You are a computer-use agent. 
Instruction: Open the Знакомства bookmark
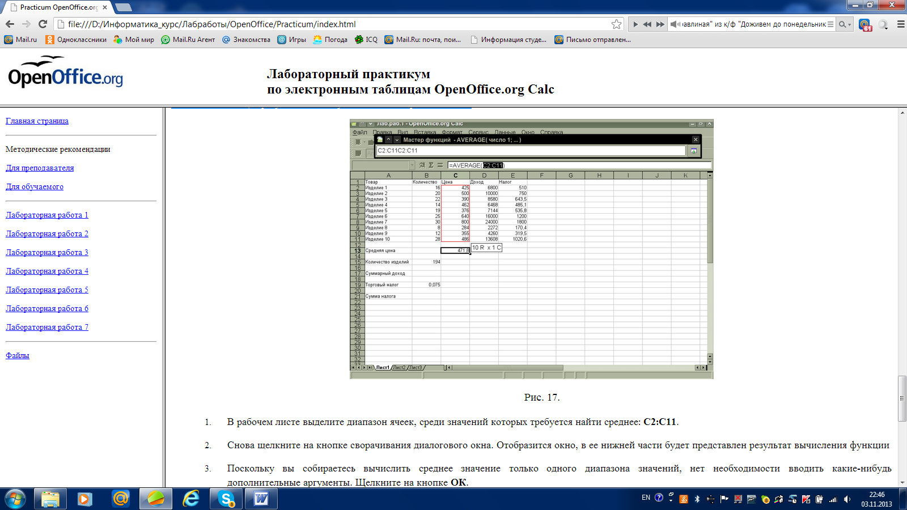click(246, 40)
